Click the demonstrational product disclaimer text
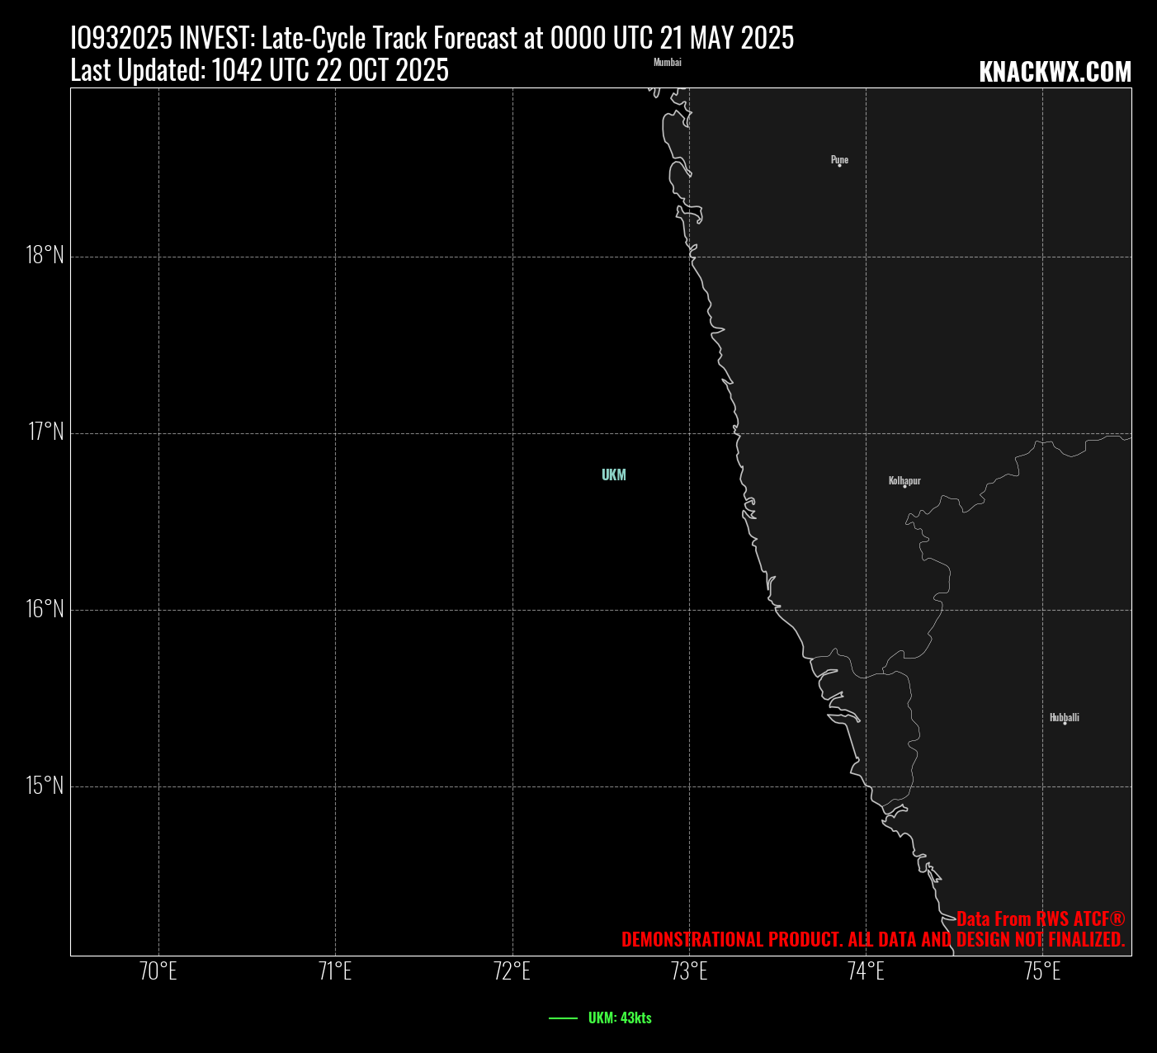The height and width of the screenshot is (1053, 1157). click(872, 940)
